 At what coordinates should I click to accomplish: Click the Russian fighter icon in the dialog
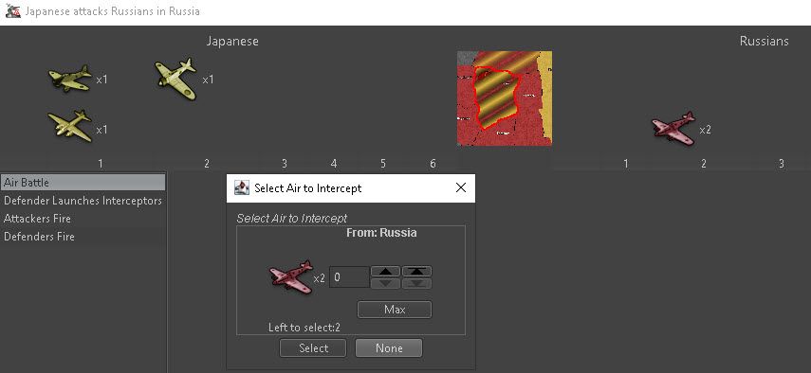pyautogui.click(x=292, y=277)
